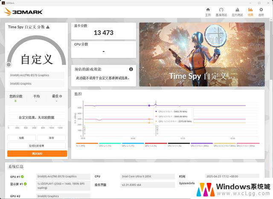Click green check icon next to GPU #1
The width and height of the screenshot is (273, 199).
22,176
